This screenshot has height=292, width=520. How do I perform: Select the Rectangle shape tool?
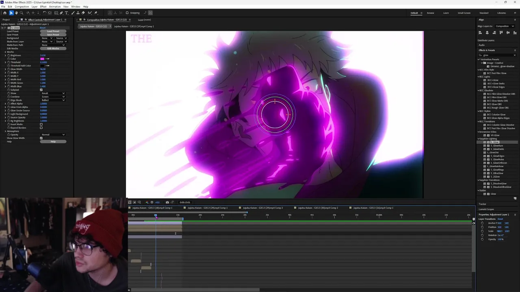coord(56,13)
